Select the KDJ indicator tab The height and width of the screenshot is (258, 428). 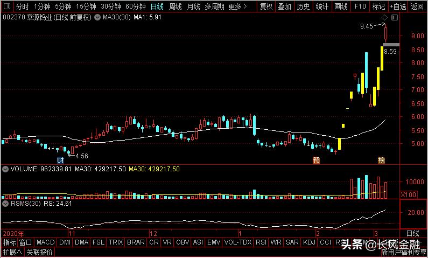pyautogui.click(x=309, y=242)
